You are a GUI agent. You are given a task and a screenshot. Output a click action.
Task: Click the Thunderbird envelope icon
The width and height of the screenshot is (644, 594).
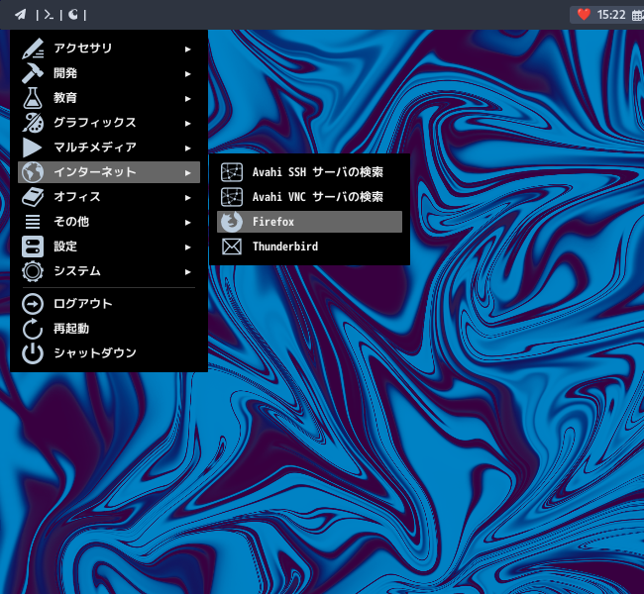232,247
